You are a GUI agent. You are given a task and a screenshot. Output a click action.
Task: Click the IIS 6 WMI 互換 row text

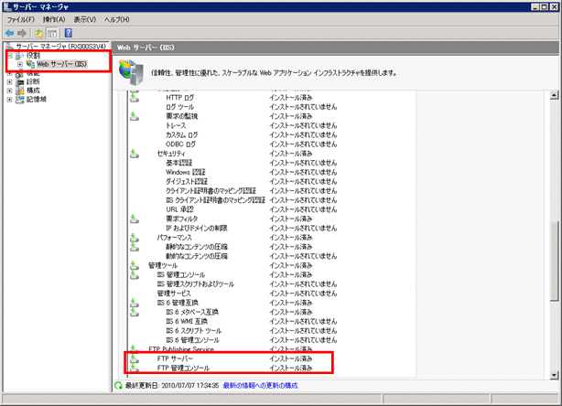click(187, 321)
